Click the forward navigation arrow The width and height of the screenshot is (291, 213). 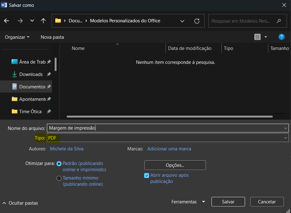[20, 21]
